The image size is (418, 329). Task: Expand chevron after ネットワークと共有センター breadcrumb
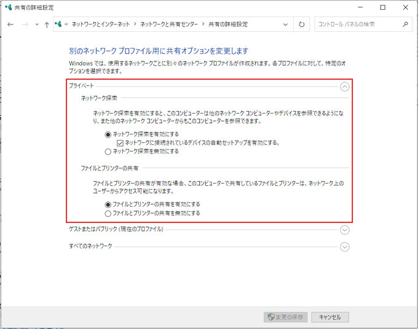pos(203,24)
